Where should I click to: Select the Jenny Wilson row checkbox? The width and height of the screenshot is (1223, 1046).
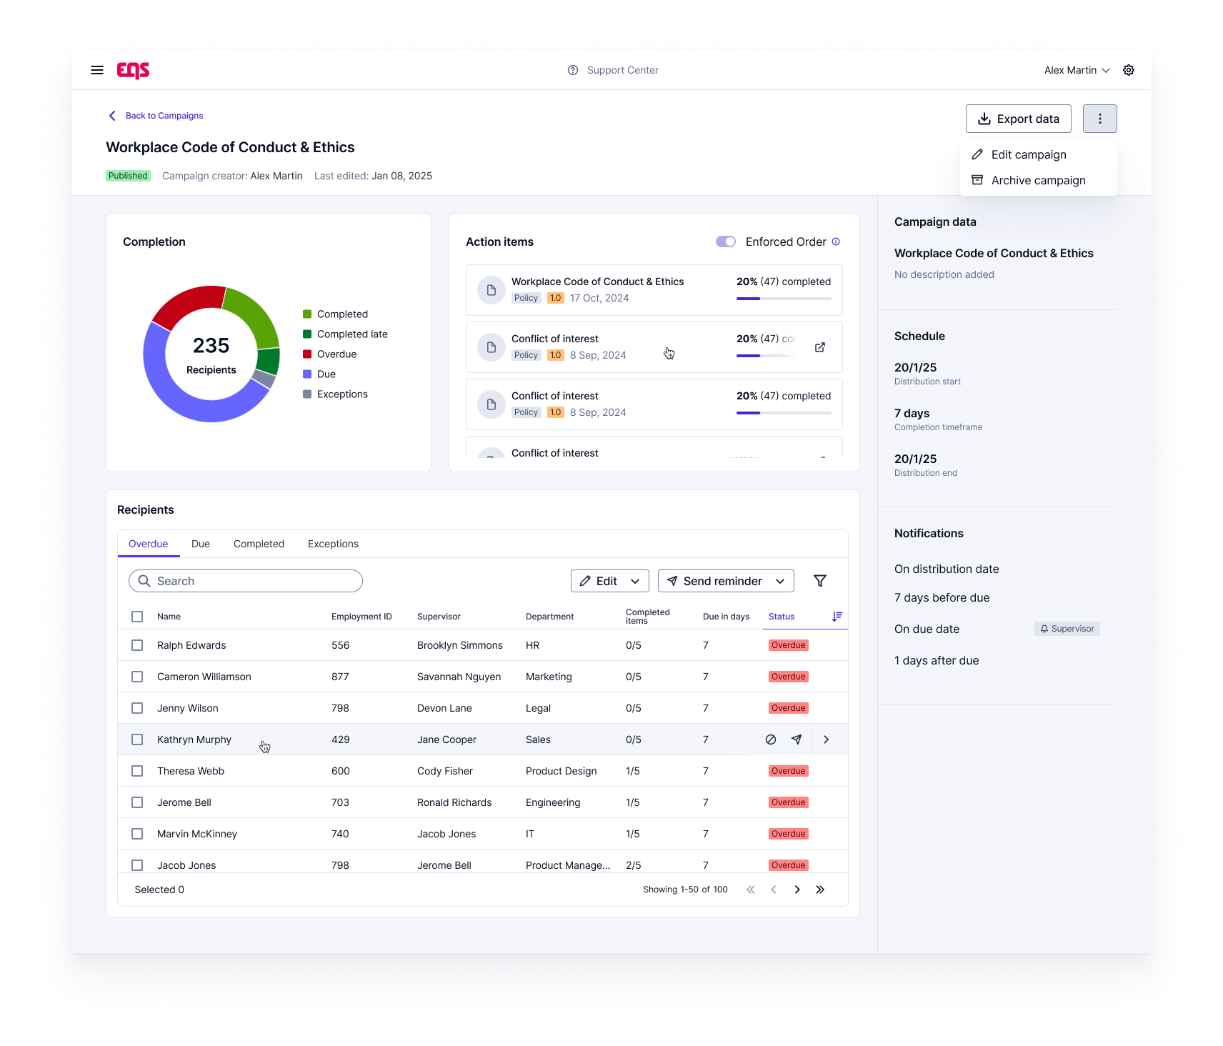pyautogui.click(x=137, y=708)
